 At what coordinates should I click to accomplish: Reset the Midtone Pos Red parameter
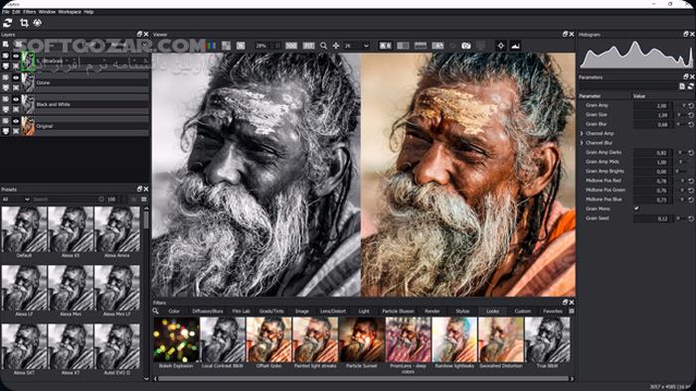pos(691,181)
